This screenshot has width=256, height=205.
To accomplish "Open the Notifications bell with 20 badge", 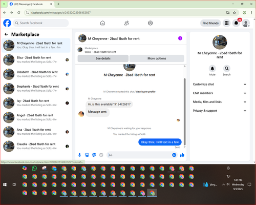I will [236, 23].
